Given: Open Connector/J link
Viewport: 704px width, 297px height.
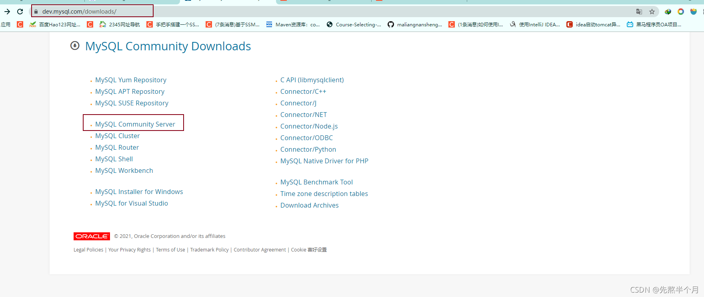Looking at the screenshot, I should click(x=298, y=103).
